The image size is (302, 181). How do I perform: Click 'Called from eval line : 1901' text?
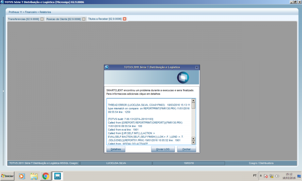[x=123, y=130]
